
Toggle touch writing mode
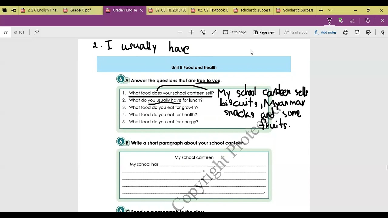[367, 21]
